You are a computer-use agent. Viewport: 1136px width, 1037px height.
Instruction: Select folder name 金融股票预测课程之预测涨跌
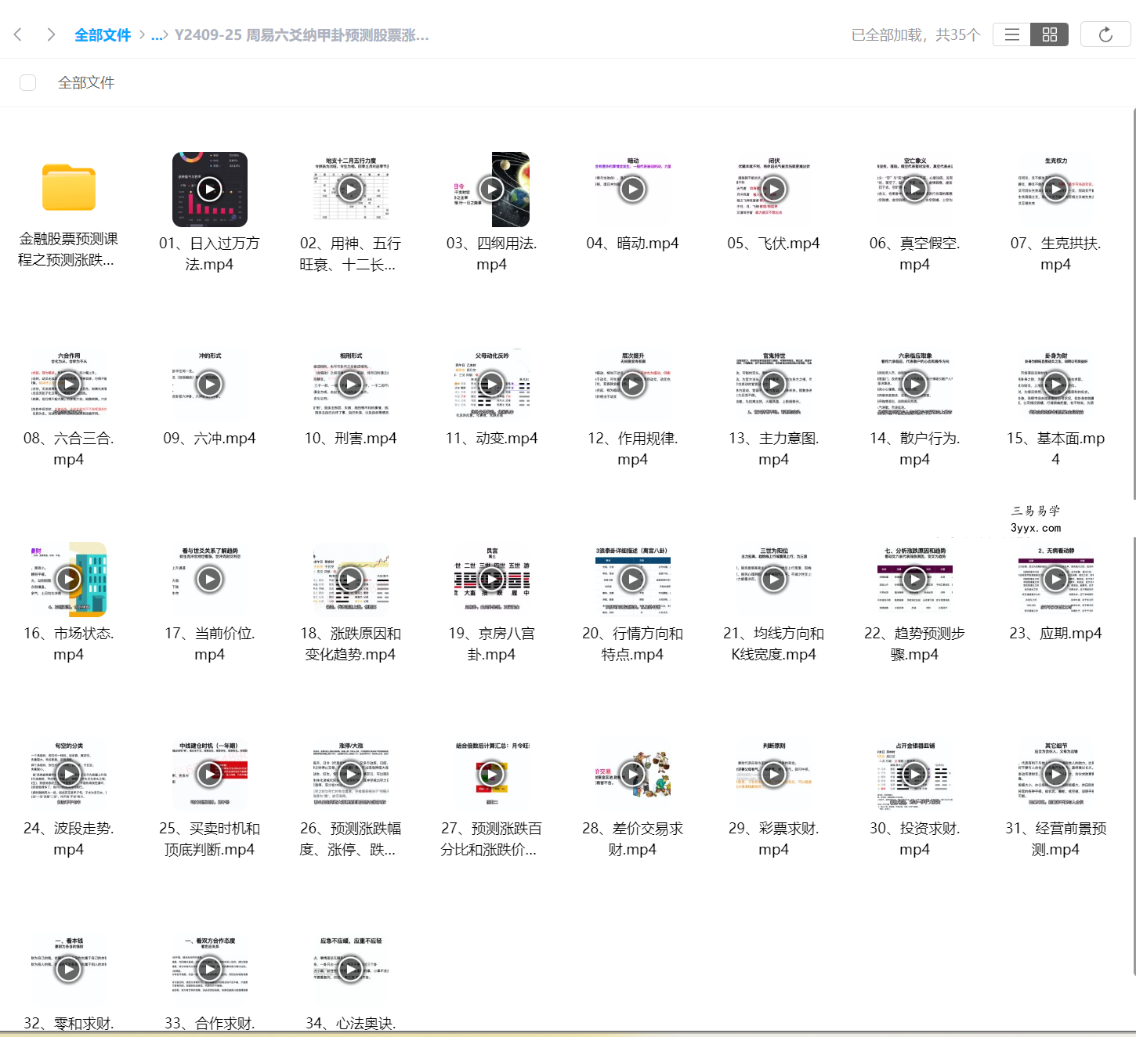point(68,249)
